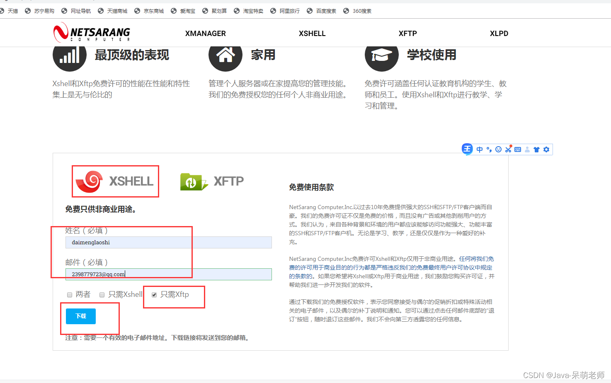Open the 淘宝特卖 bookmark

tap(249, 11)
